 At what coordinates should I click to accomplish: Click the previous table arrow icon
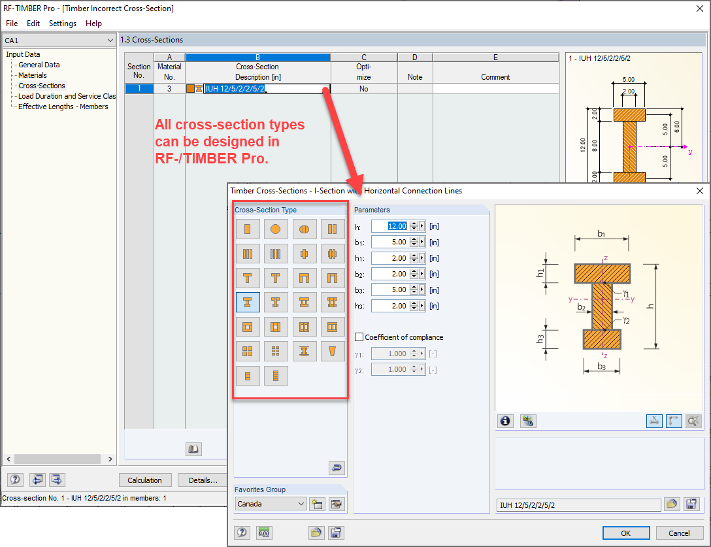(x=38, y=480)
